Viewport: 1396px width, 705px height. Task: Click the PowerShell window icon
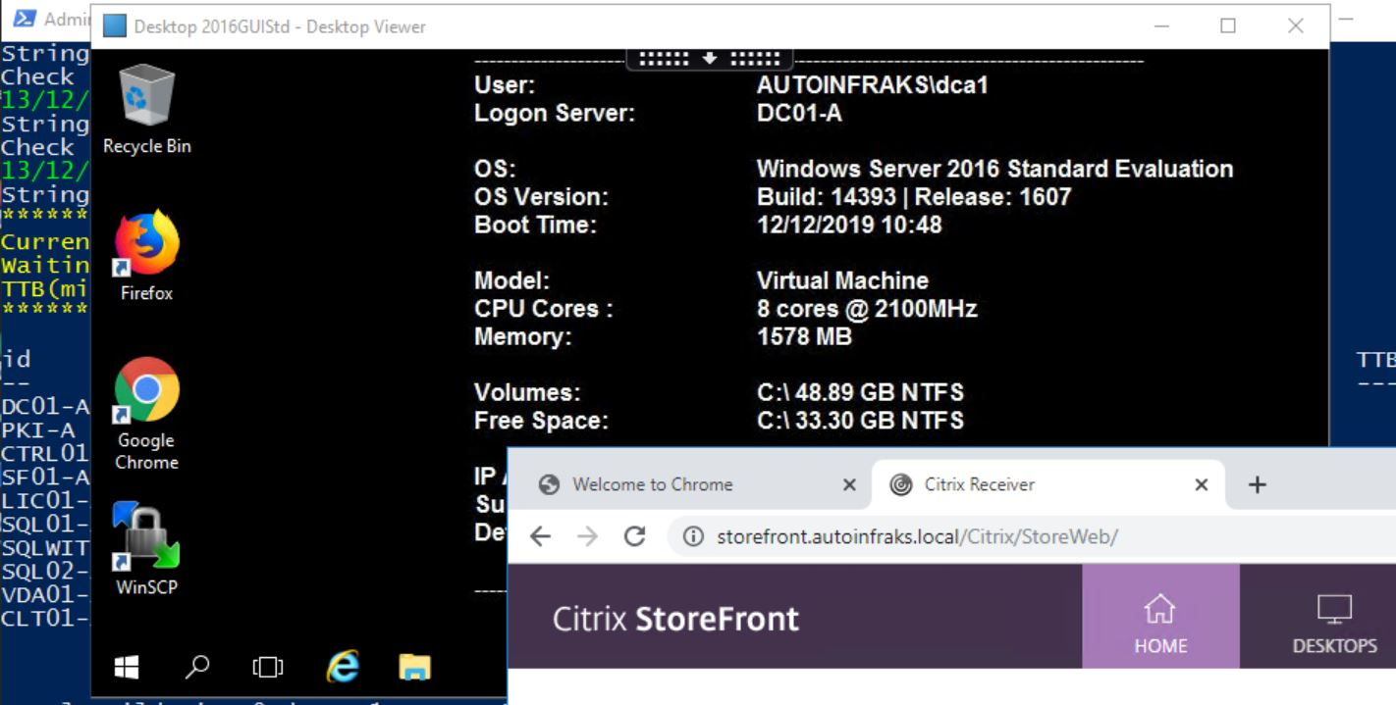24,18
